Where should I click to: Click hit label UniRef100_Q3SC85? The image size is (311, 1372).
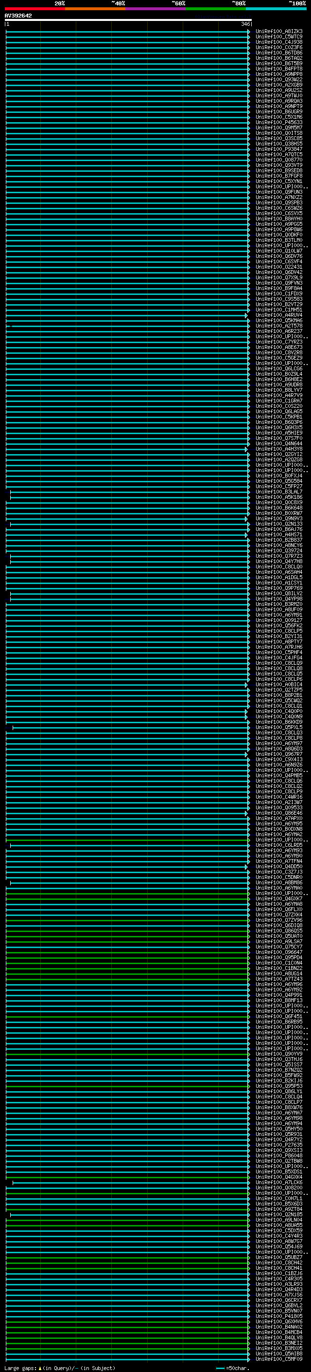point(279,139)
